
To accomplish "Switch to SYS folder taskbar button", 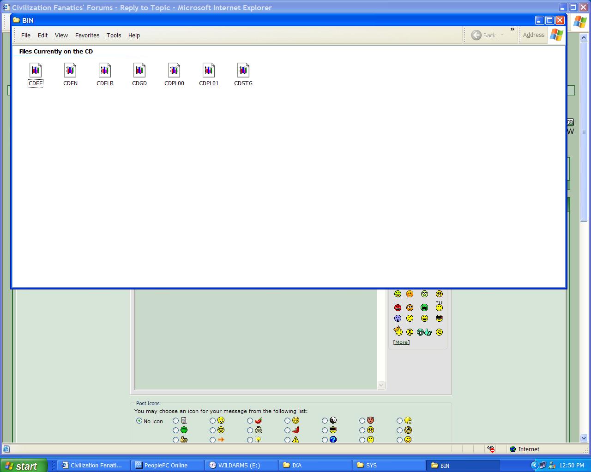I will (389, 466).
